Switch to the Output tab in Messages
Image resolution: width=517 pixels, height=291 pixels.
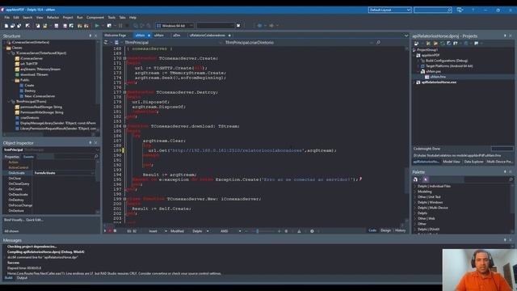[22, 278]
